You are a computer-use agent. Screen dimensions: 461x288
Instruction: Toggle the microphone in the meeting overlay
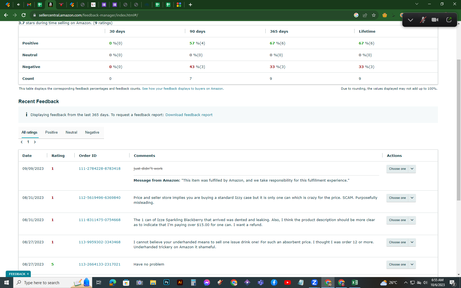coord(423,20)
